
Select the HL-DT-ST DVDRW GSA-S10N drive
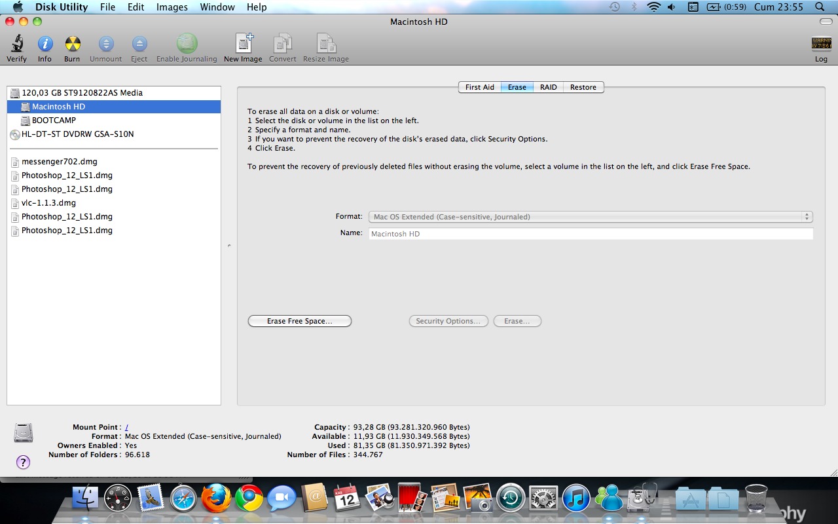pyautogui.click(x=114, y=134)
